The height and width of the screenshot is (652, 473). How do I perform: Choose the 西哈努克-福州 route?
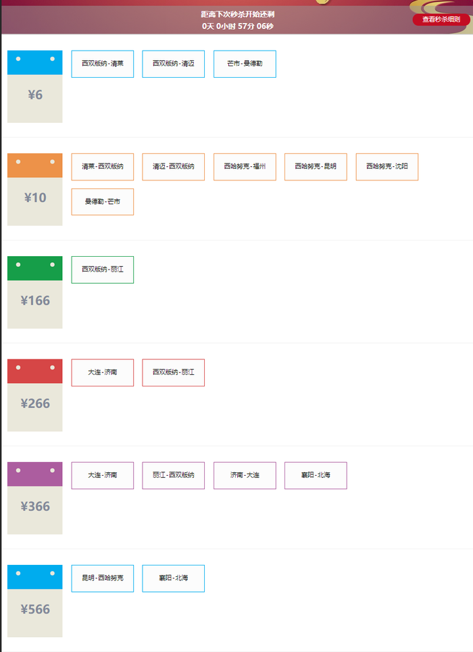tap(245, 167)
